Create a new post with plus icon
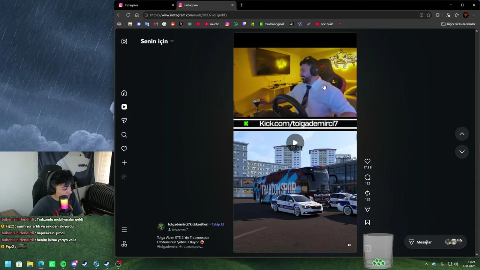The image size is (480, 270). coord(124,163)
